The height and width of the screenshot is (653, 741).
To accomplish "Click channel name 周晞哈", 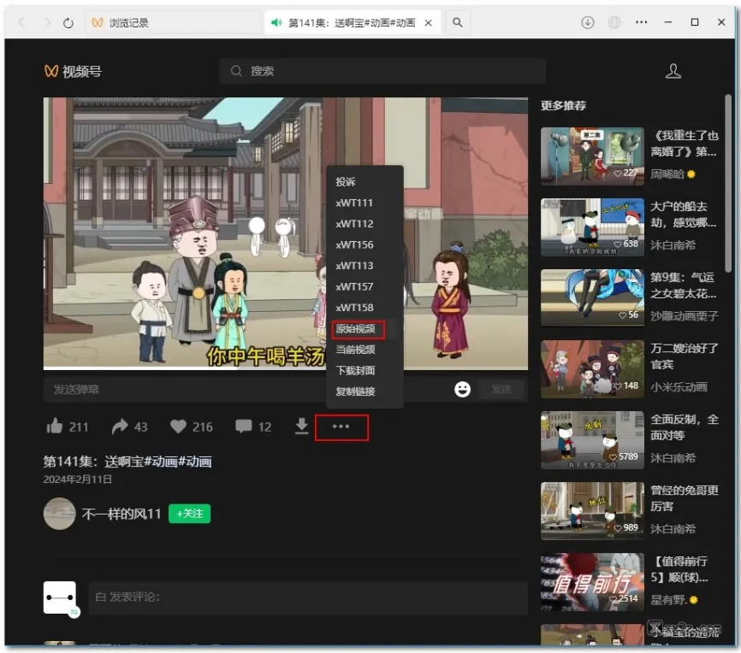I will coord(667,174).
